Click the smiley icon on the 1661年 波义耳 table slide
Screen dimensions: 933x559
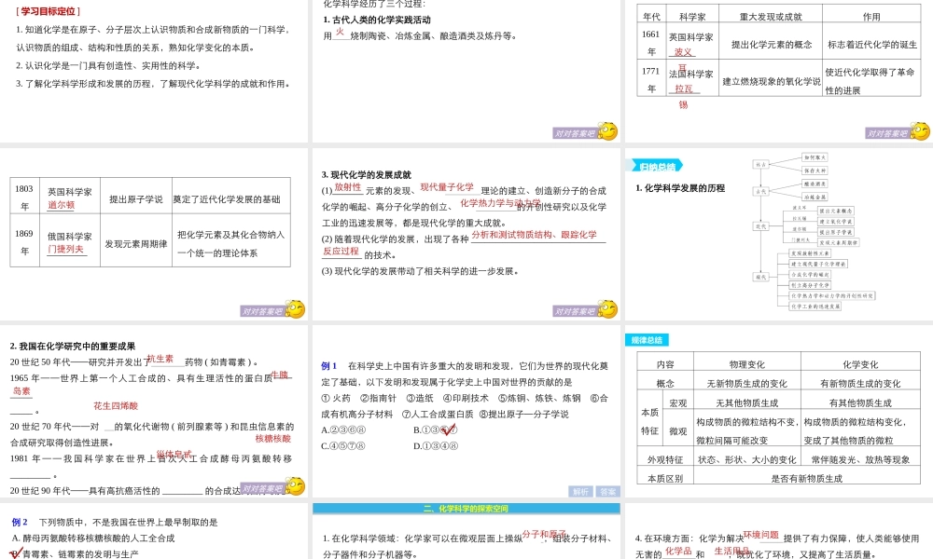[920, 131]
